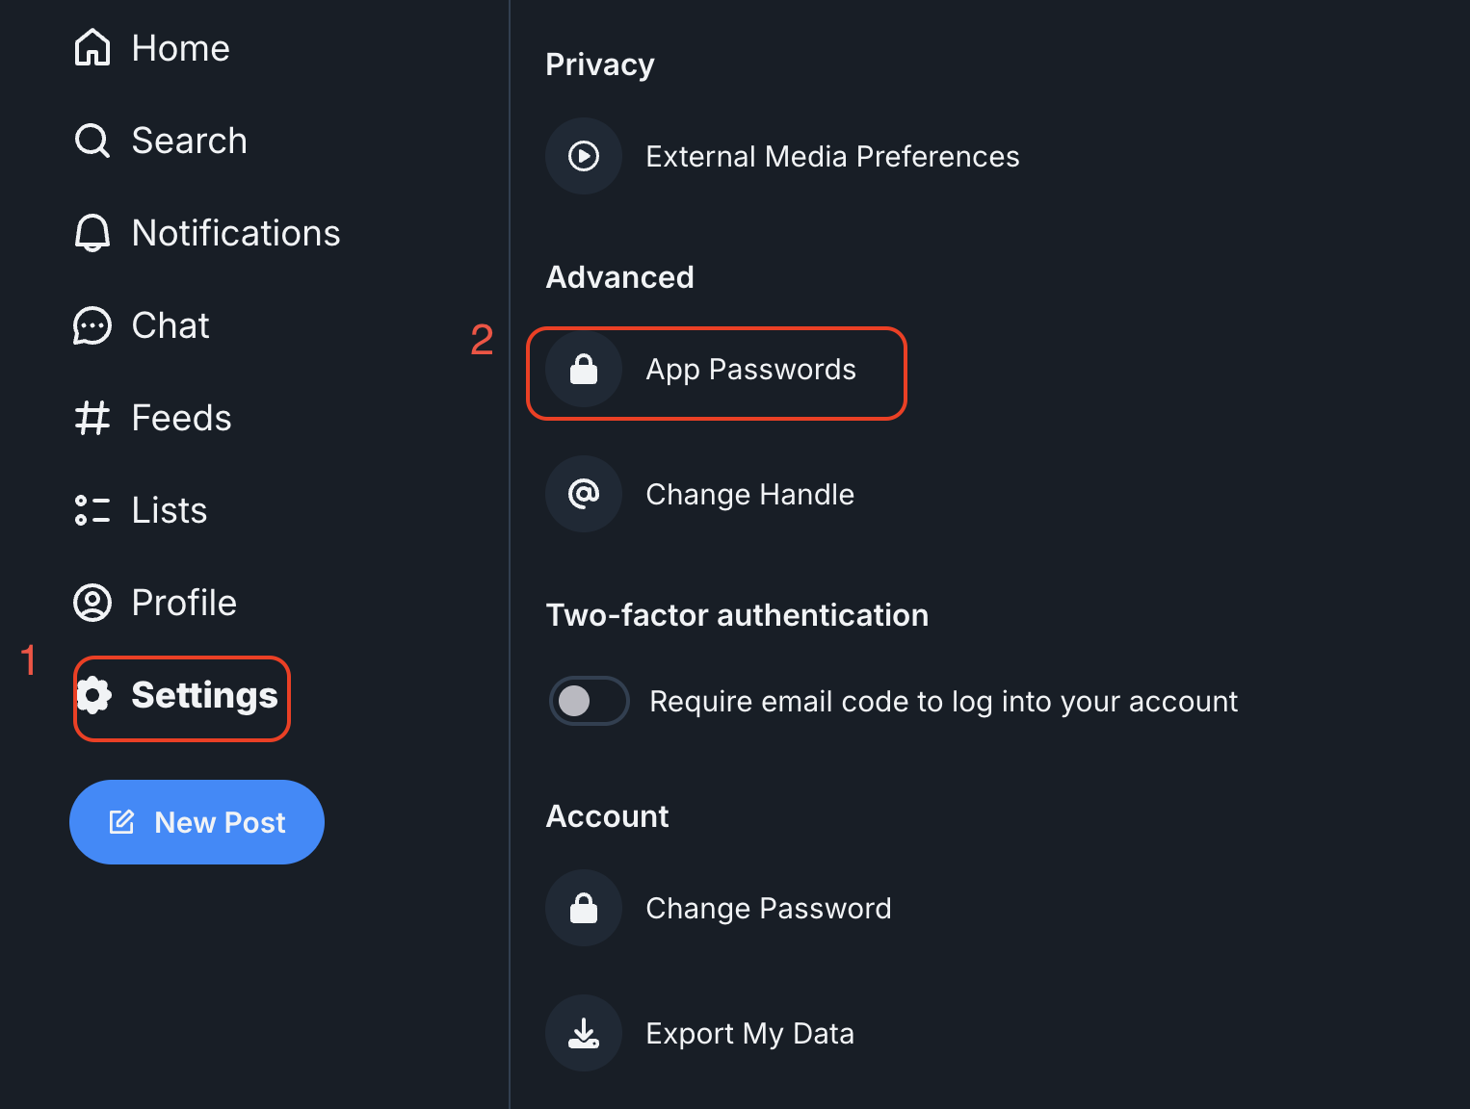This screenshot has height=1109, width=1470.
Task: Open Notifications via the bell icon
Action: (x=92, y=233)
